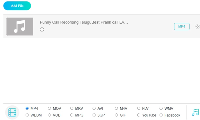Switch to video formats icon
Screen dimensions: 200x120
[x=12, y=112]
